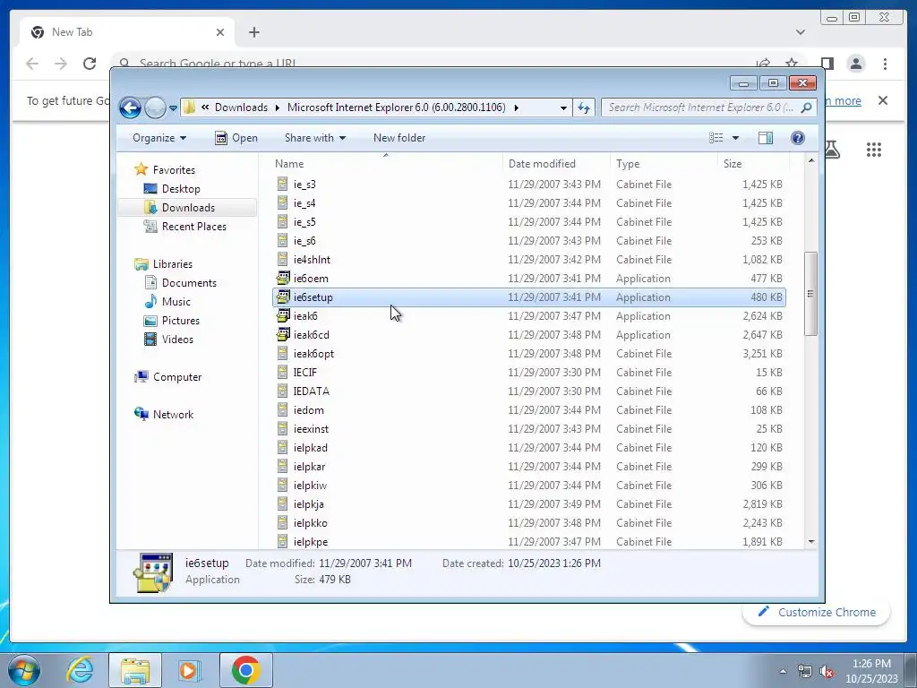Image resolution: width=917 pixels, height=688 pixels.
Task: Toggle the preview pane button
Action: pyautogui.click(x=766, y=138)
